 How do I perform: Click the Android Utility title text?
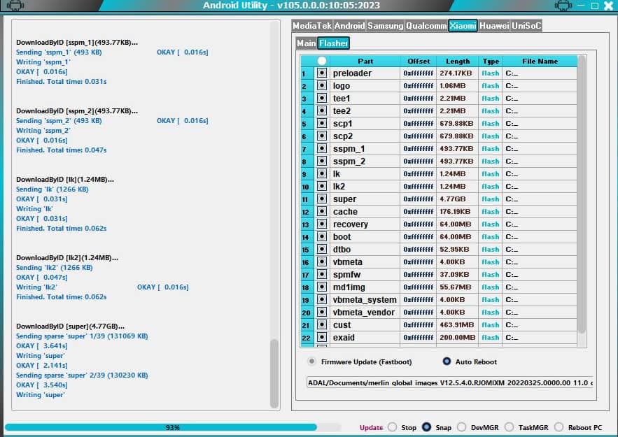coord(292,6)
